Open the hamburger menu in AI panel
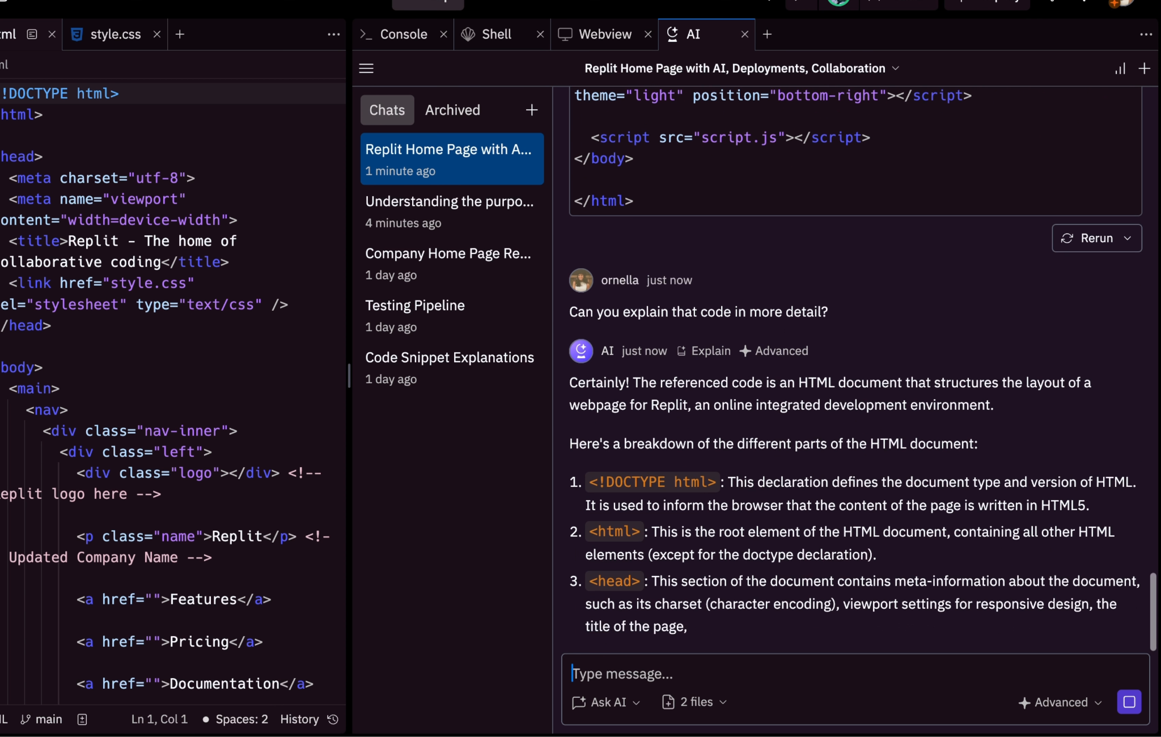Screen dimensions: 1161x737 (366, 69)
